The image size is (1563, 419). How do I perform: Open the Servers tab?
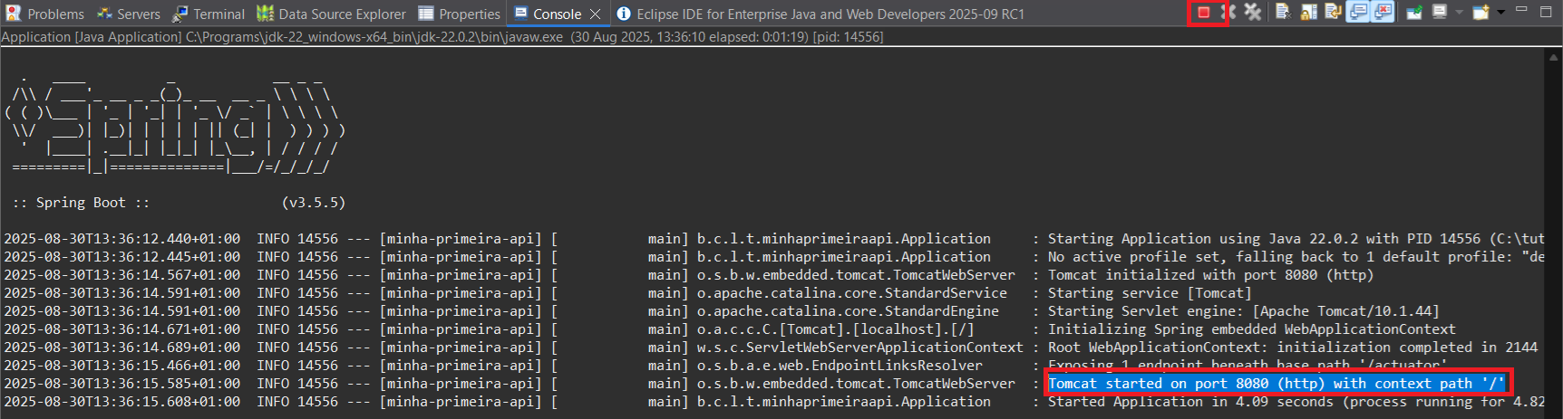129,14
